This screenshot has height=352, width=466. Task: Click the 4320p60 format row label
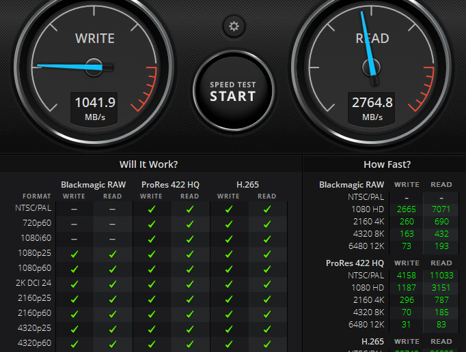[34, 343]
